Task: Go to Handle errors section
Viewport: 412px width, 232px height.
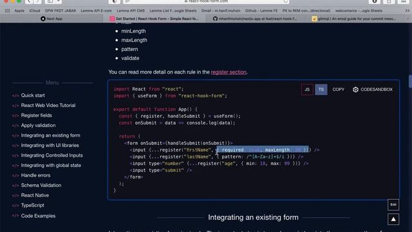Action: click(x=35, y=175)
